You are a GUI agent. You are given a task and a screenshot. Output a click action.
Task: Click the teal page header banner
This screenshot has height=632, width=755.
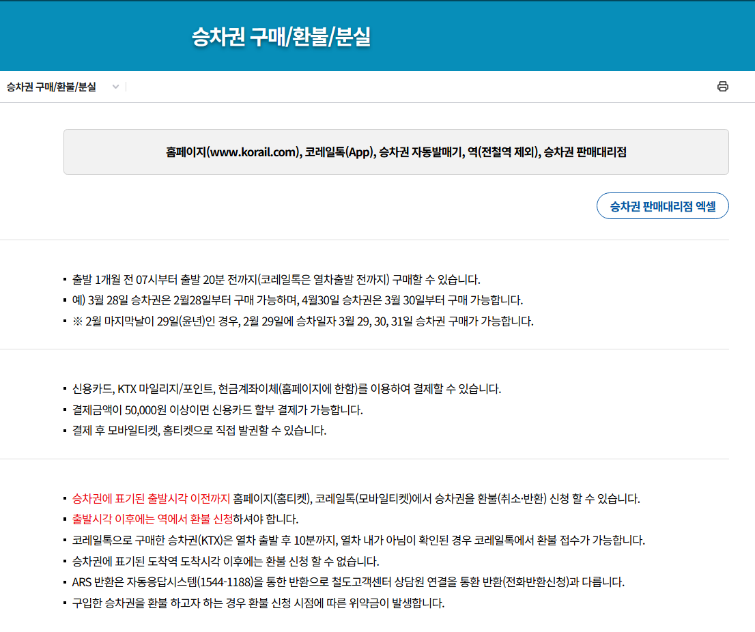[x=377, y=35]
